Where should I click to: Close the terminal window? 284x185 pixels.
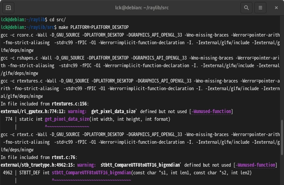276,8
